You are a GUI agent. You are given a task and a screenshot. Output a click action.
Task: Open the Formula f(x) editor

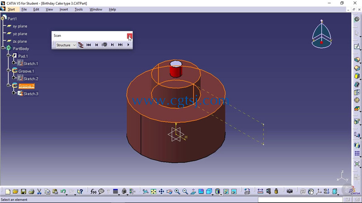coord(93,191)
